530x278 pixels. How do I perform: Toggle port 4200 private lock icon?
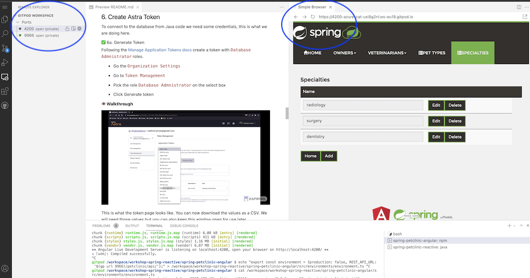(67, 28)
